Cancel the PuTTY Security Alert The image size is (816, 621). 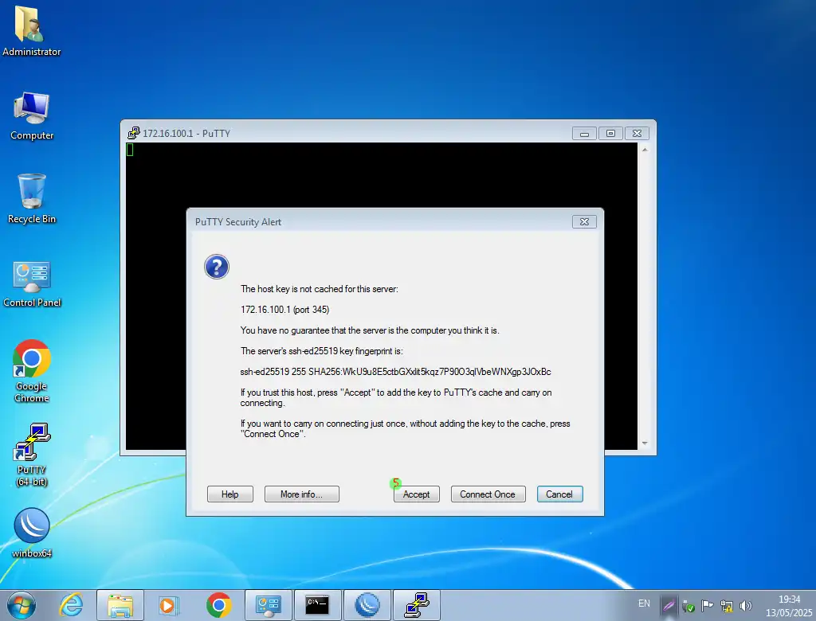click(x=559, y=494)
